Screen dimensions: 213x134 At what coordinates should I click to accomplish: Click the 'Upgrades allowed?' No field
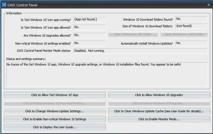point(90,35)
